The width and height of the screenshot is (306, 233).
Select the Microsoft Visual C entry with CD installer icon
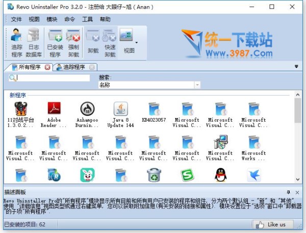point(220,148)
